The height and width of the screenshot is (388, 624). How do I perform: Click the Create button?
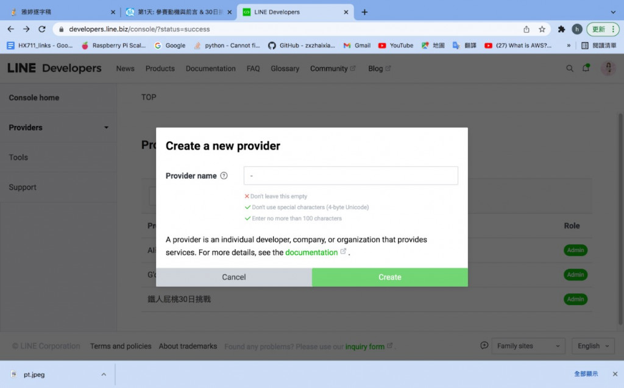click(390, 277)
